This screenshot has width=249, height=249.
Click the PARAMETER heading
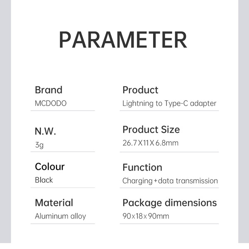[x=123, y=39]
